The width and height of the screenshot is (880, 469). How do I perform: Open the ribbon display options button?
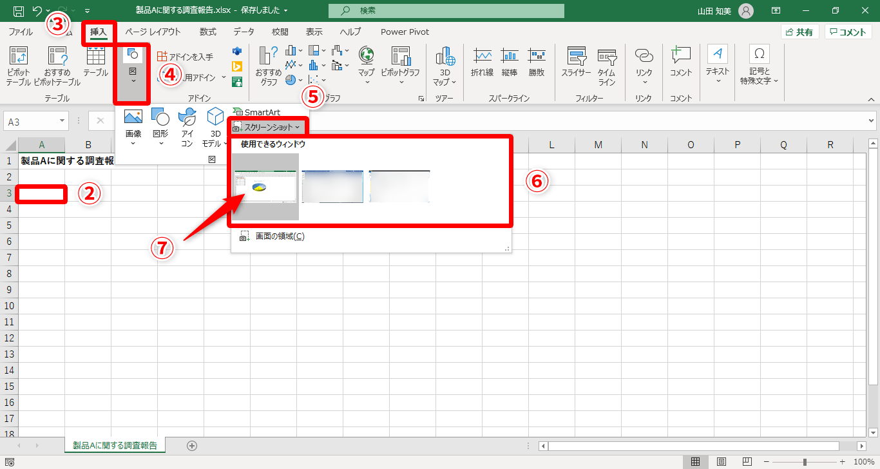coord(776,11)
